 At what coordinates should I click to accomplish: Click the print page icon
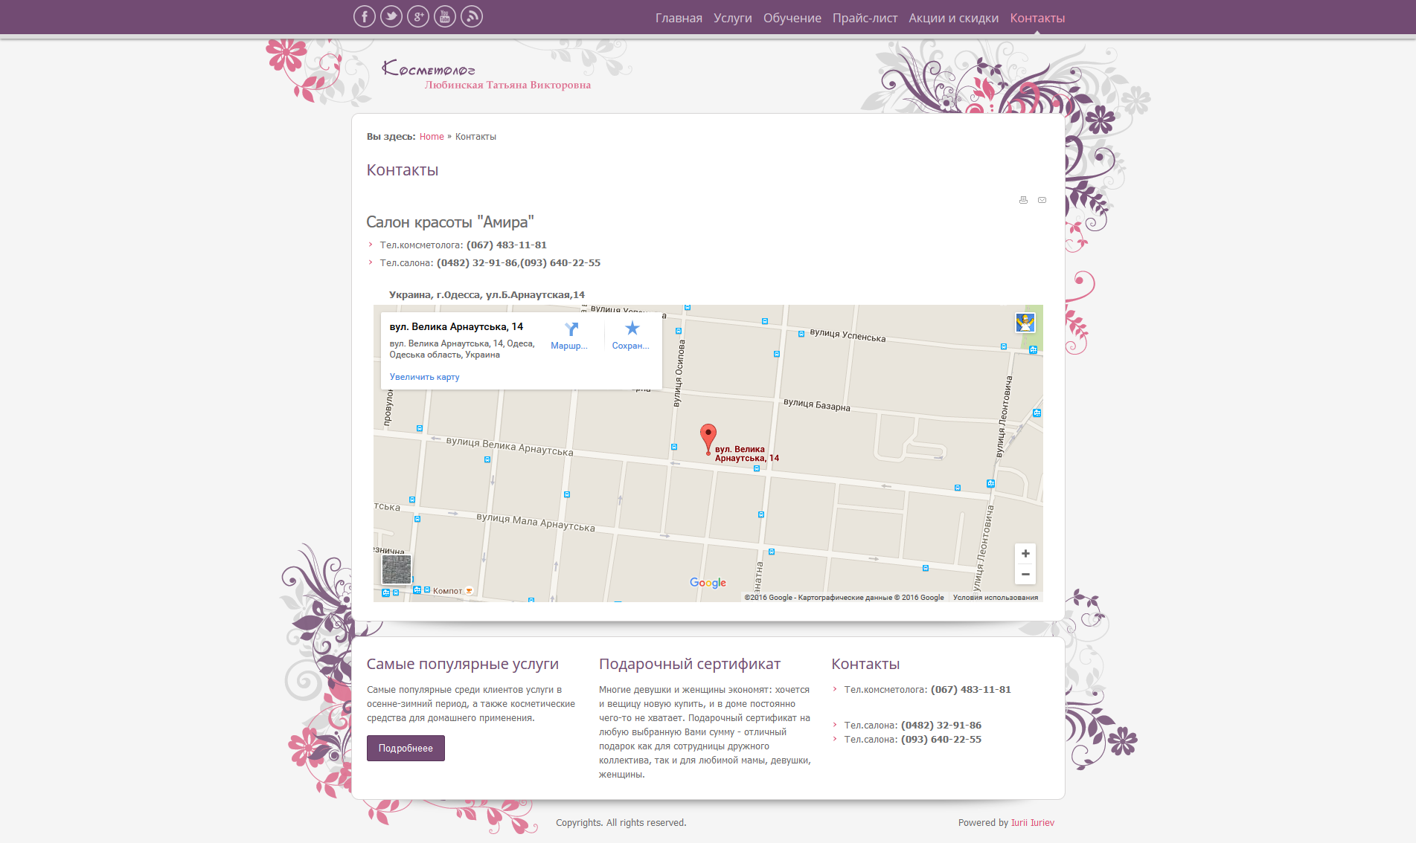click(x=1023, y=200)
